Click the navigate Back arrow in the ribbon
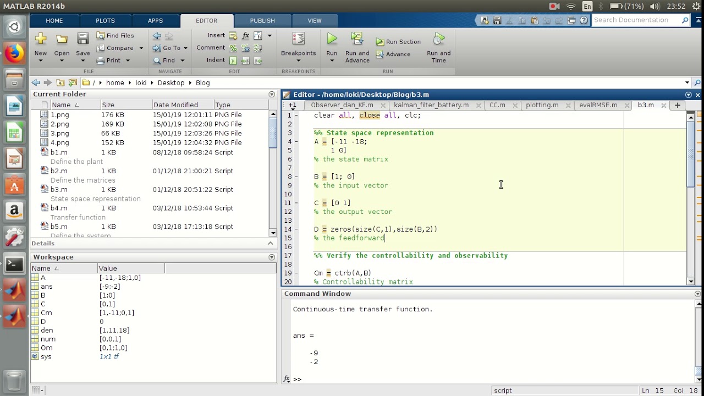Screen dimensions: 704x396 (x=157, y=36)
